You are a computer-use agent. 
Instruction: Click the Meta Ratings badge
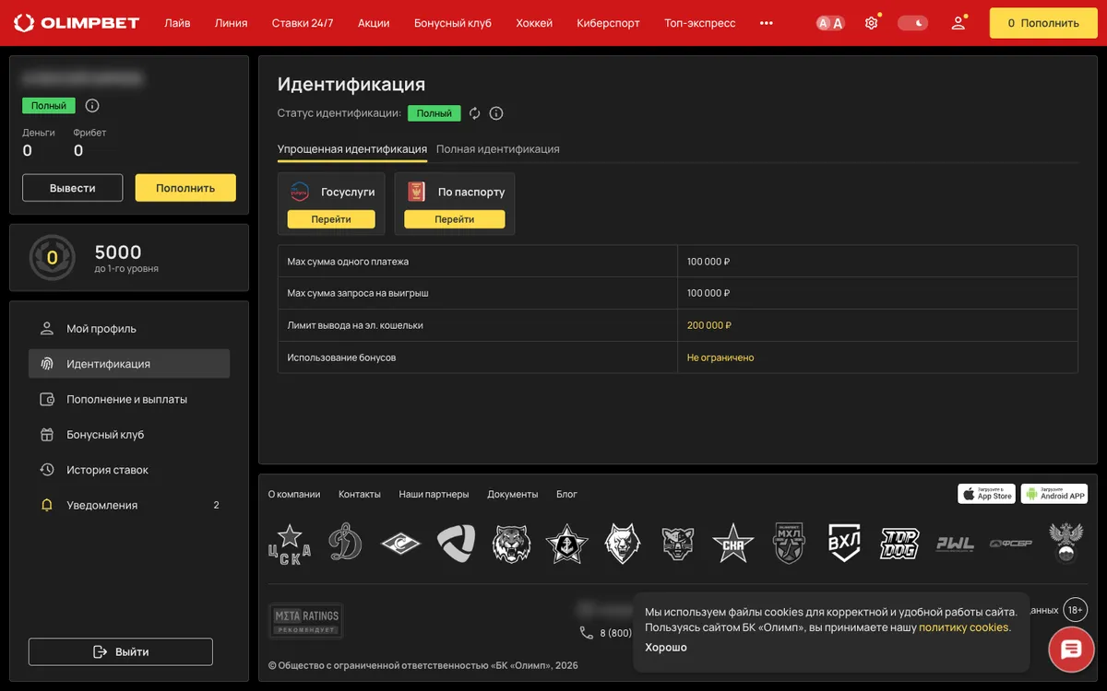306,621
